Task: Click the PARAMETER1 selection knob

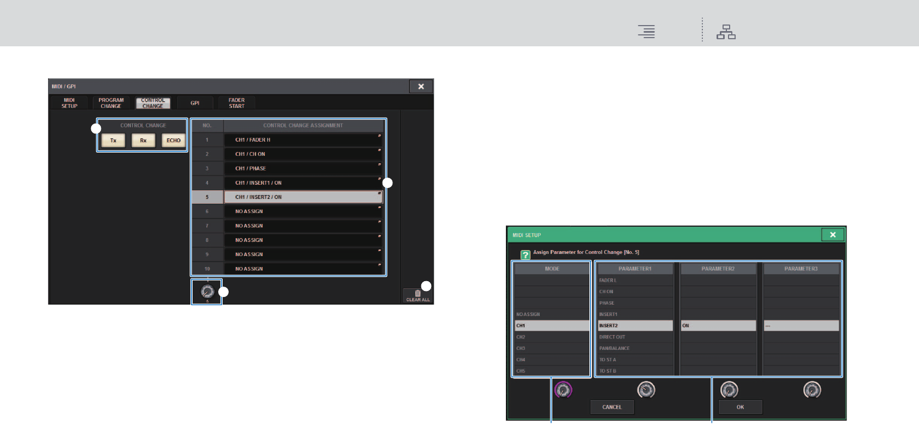Action: pyautogui.click(x=646, y=390)
